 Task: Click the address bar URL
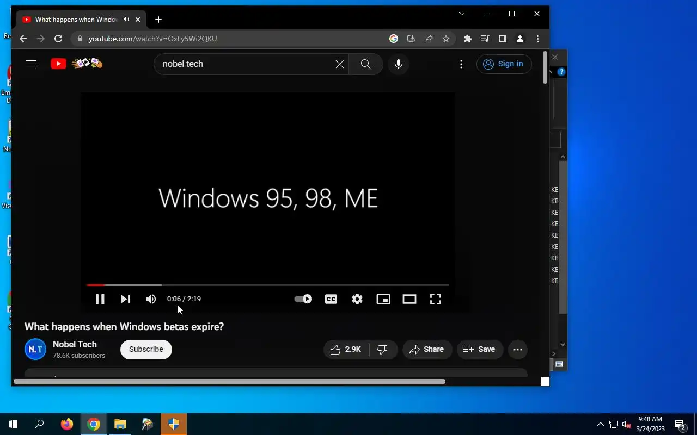click(x=153, y=39)
